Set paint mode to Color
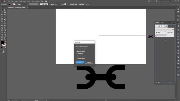 pos(1,48)
